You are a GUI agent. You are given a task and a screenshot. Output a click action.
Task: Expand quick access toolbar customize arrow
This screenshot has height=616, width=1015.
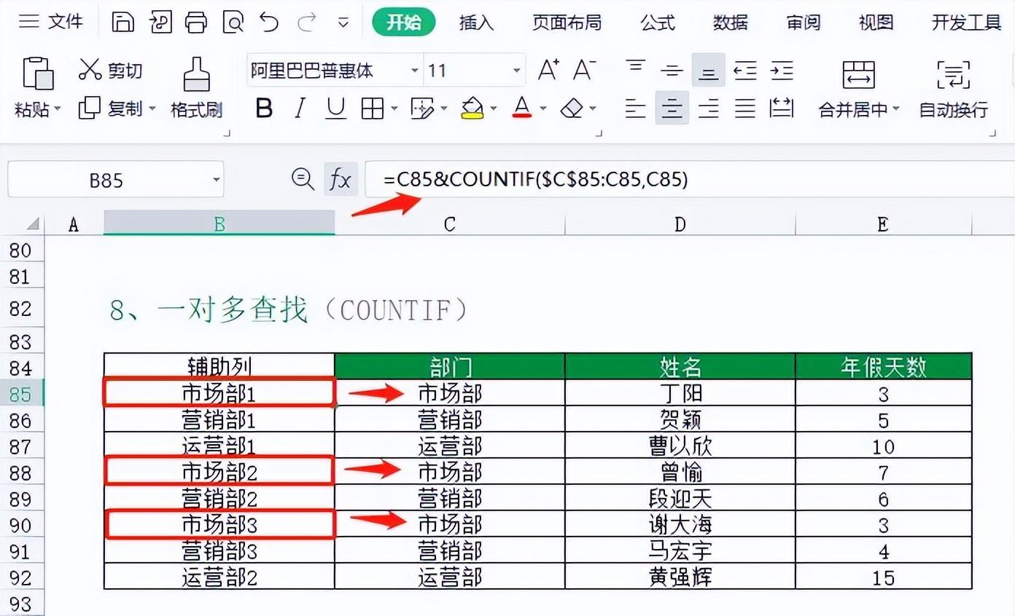[343, 23]
